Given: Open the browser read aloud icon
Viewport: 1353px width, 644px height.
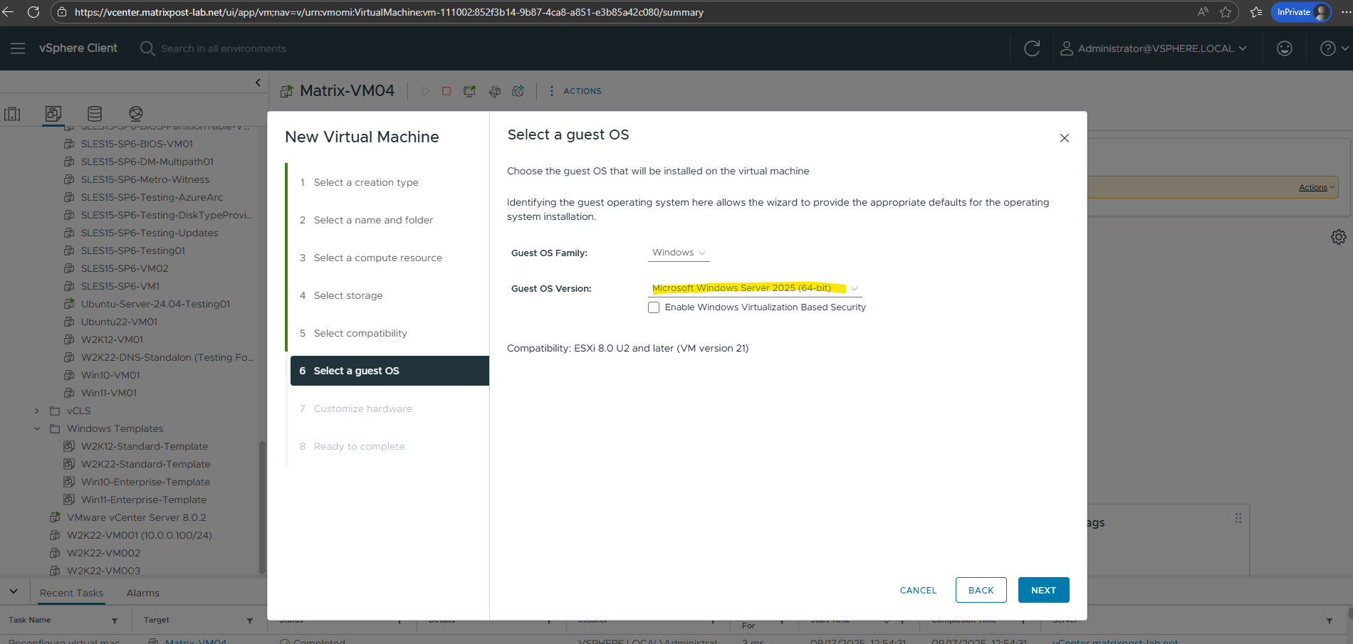Looking at the screenshot, I should tap(1203, 12).
